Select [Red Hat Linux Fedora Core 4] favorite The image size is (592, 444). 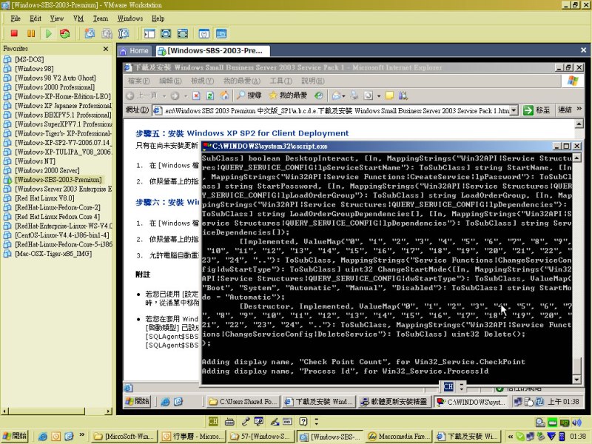click(58, 217)
